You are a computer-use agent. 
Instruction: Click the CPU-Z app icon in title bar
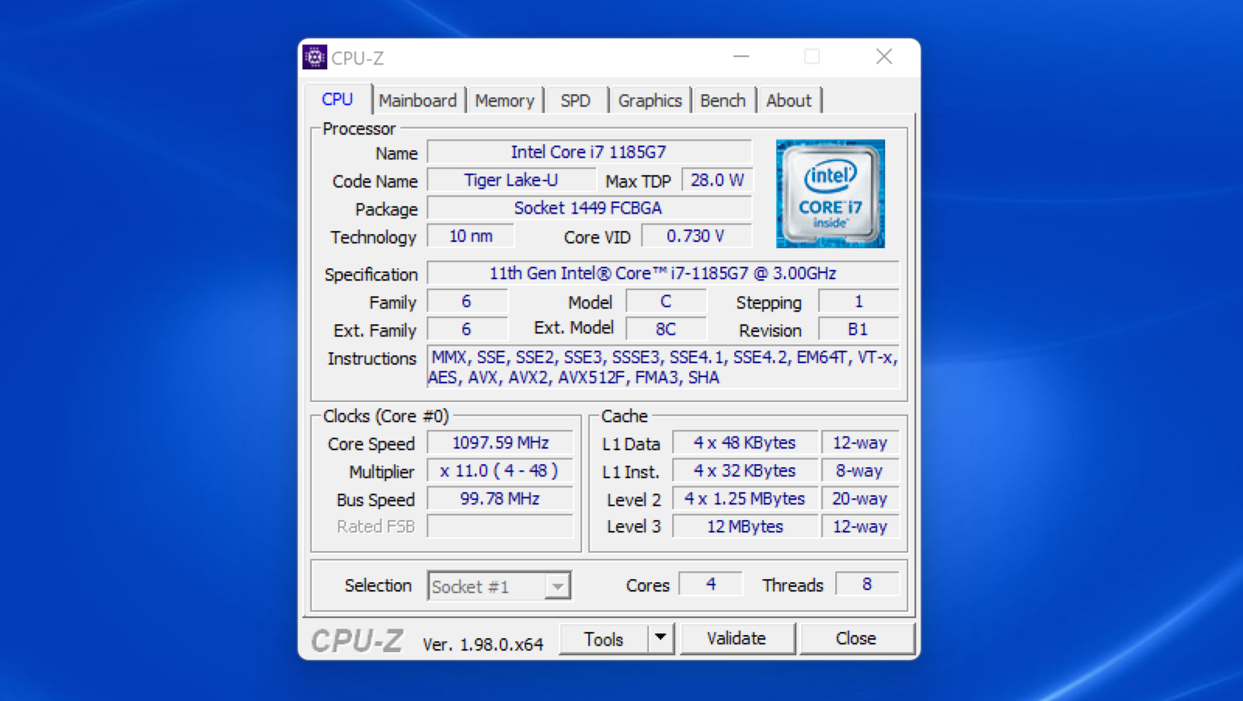(x=315, y=58)
